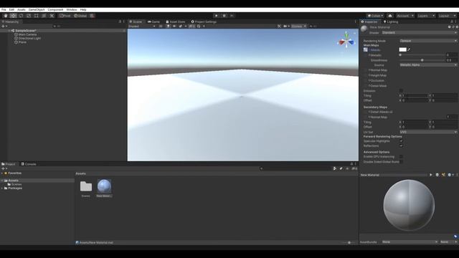This screenshot has height=258, width=459.
Task: Pause the game playback
Action: [224, 16]
